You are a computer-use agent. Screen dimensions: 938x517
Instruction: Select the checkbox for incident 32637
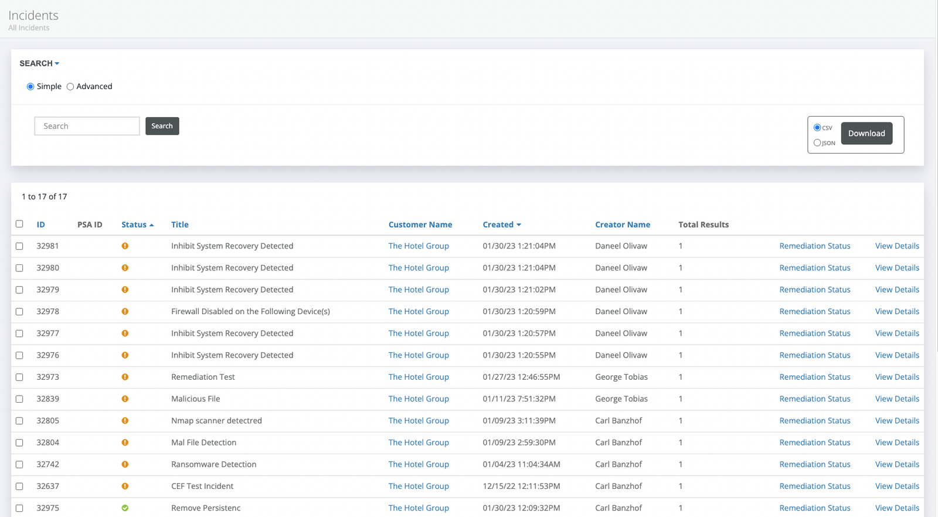point(19,487)
